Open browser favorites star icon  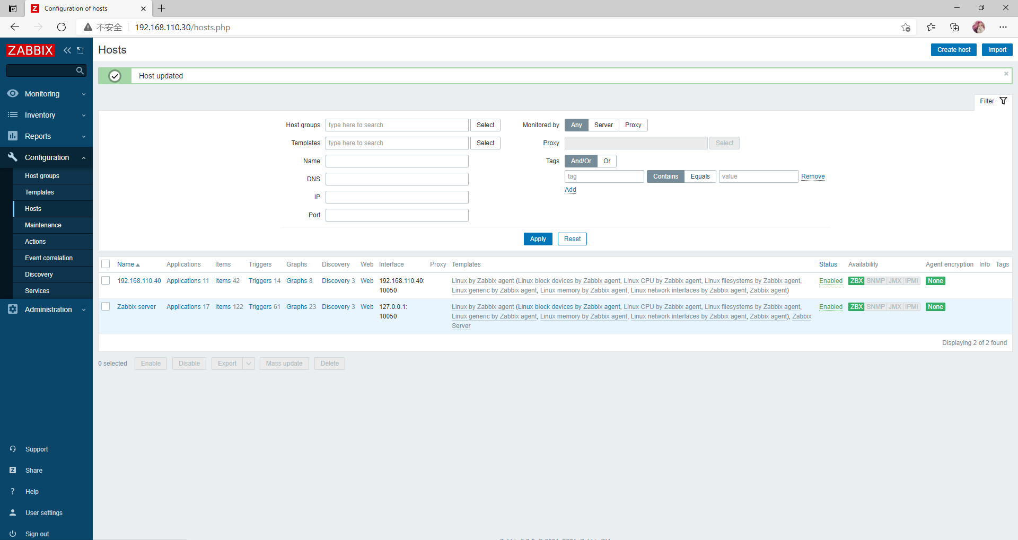point(931,27)
